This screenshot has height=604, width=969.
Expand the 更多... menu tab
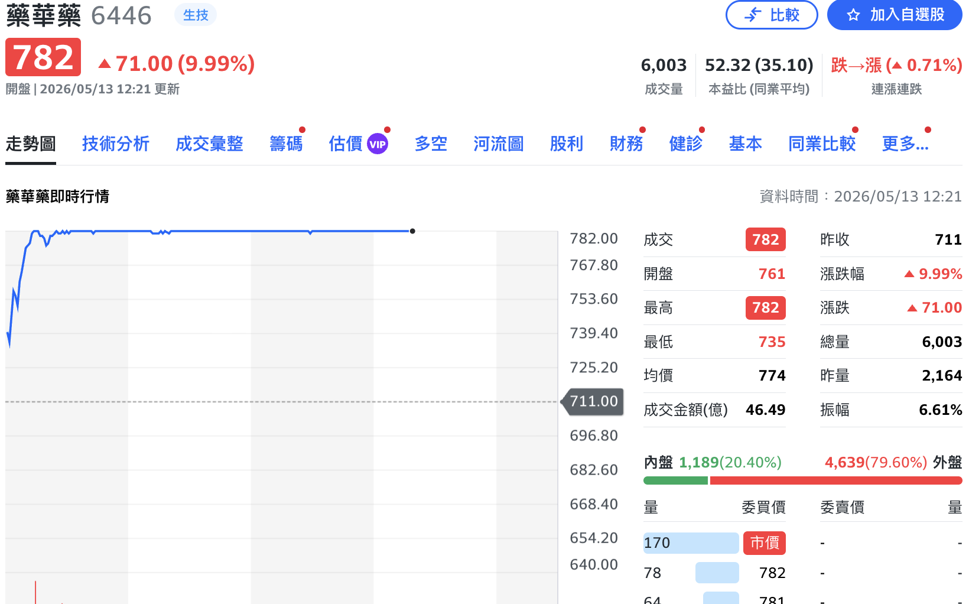point(905,144)
